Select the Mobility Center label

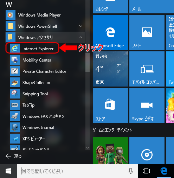pyautogui.click(x=37, y=60)
